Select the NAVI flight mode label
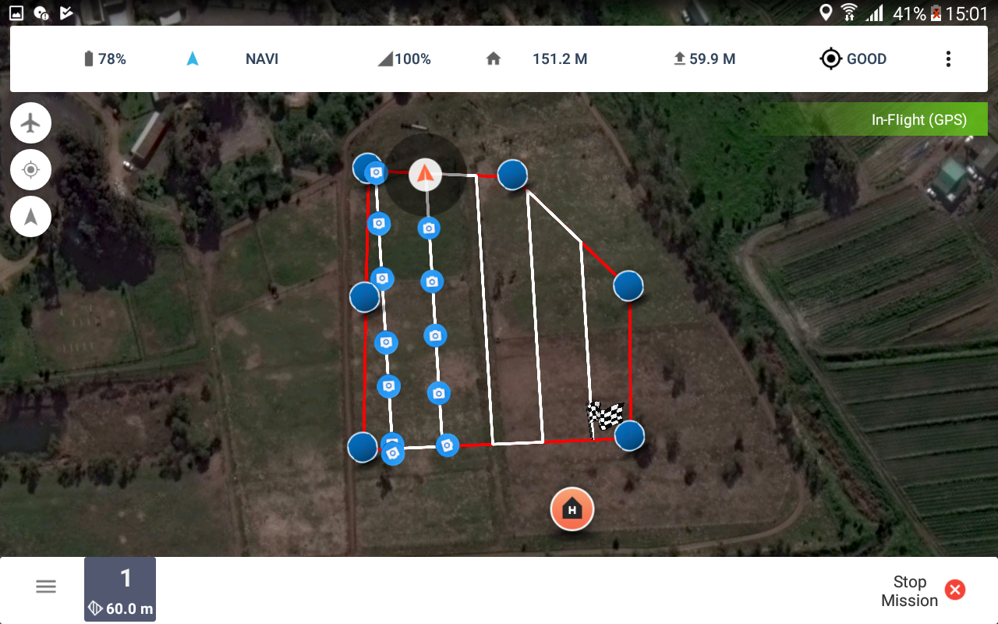 pos(262,59)
